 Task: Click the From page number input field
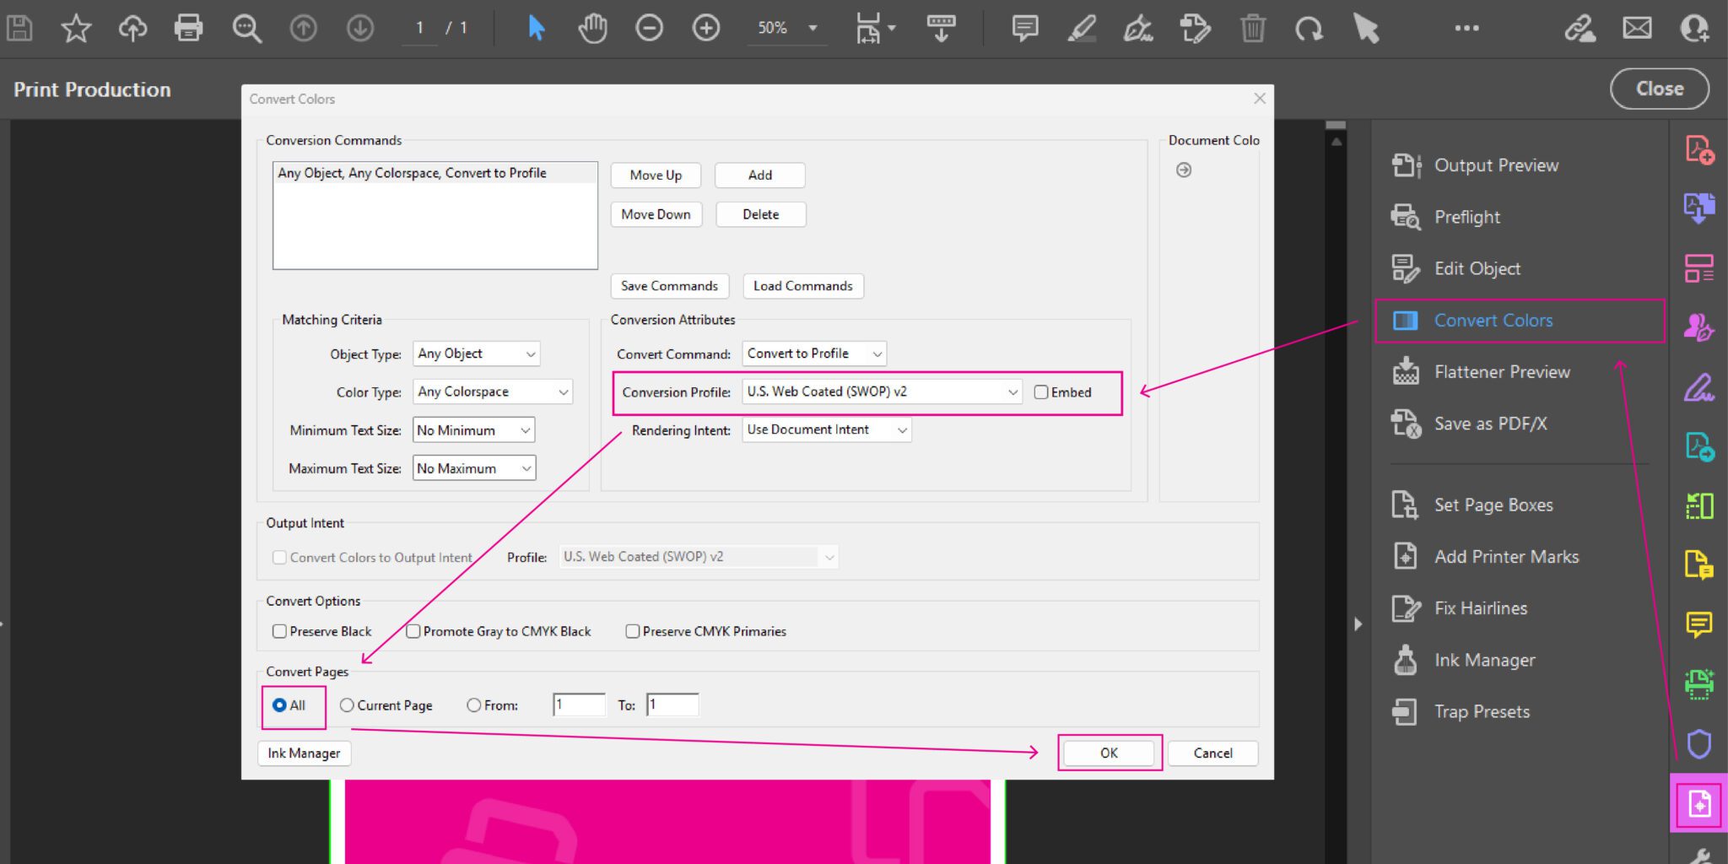pos(578,705)
